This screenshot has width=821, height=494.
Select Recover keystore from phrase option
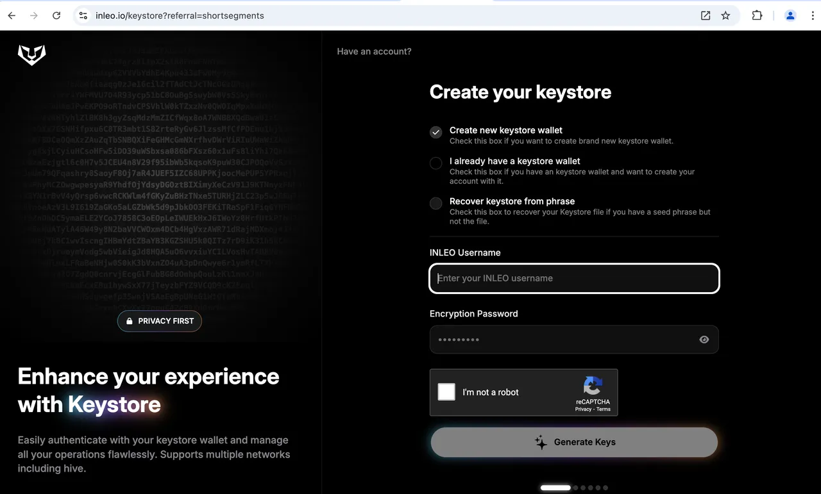436,203
